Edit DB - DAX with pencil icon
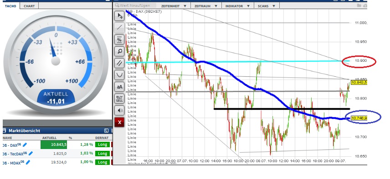The image size is (390, 179). tap(25, 144)
